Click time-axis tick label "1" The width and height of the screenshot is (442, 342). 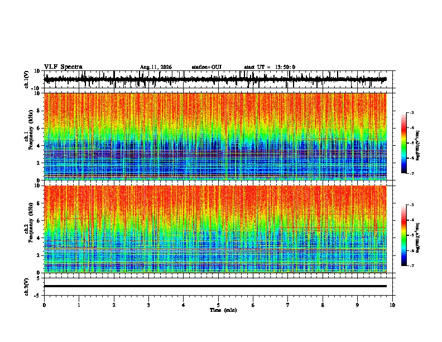point(79,305)
